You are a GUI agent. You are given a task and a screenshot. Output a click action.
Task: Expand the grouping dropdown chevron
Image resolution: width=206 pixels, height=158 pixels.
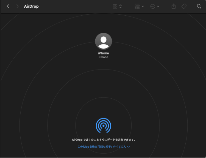tap(143, 6)
